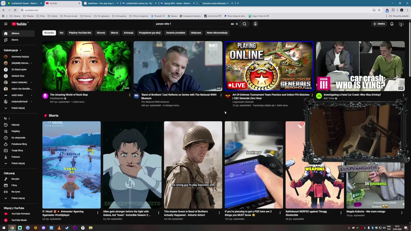Clear the search box with the X icon
411x231 pixels.
coord(237,24)
